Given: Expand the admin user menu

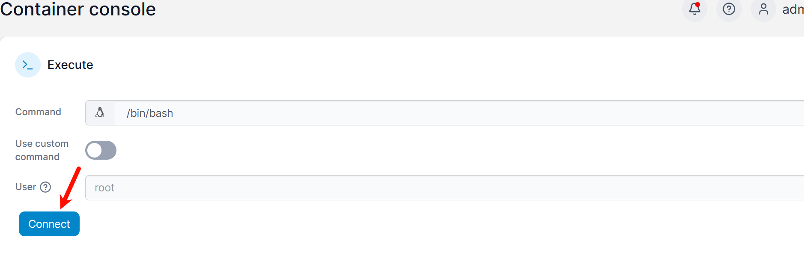Looking at the screenshot, I should tap(792, 9).
